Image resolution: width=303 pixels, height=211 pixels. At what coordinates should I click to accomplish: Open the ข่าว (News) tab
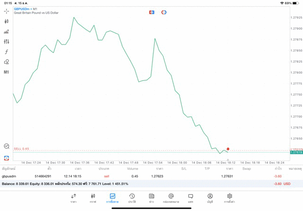pos(151,198)
